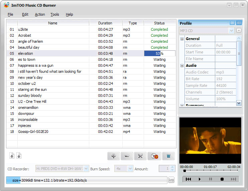Open the File menu
The image size is (248, 191).
(10, 14)
